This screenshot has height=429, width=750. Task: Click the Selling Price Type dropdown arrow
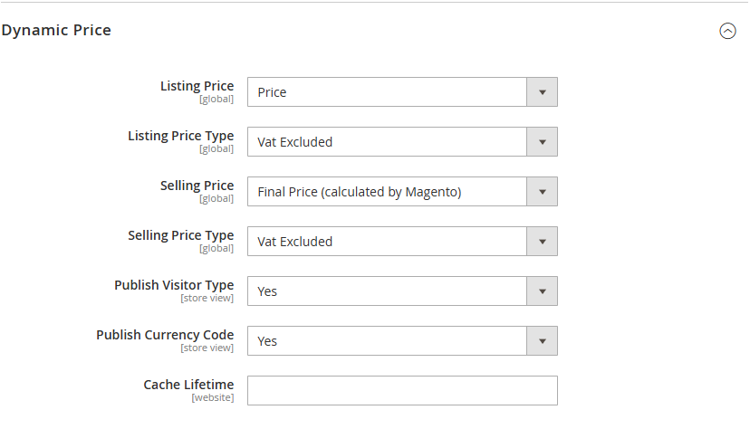pyautogui.click(x=542, y=242)
